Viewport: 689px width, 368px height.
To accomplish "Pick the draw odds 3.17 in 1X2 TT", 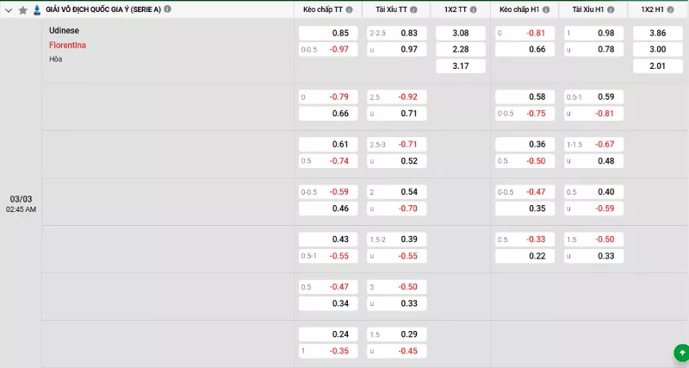I will 460,66.
